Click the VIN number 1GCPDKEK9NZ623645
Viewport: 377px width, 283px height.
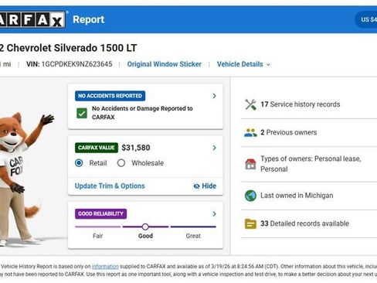76,64
